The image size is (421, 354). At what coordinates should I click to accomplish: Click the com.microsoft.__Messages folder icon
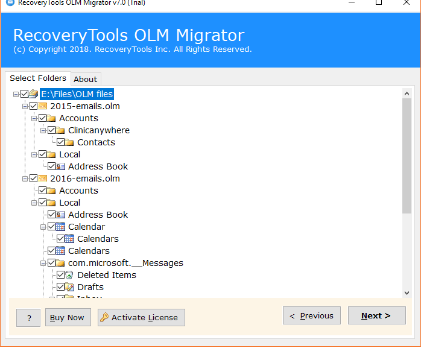point(60,263)
